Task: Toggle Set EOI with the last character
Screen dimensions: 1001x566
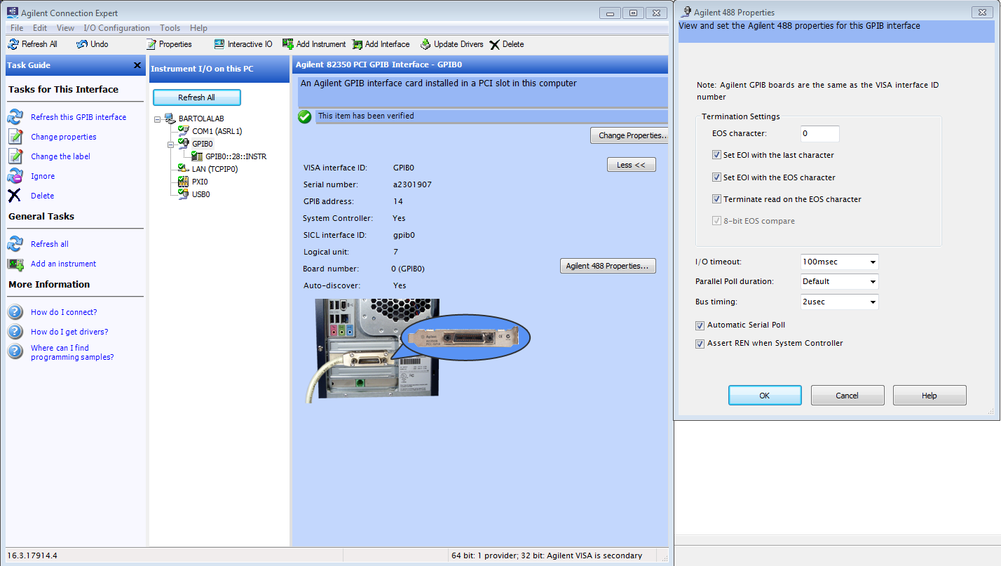Action: pos(716,155)
